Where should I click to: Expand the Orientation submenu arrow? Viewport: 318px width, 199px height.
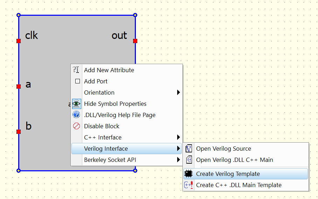pyautogui.click(x=178, y=92)
